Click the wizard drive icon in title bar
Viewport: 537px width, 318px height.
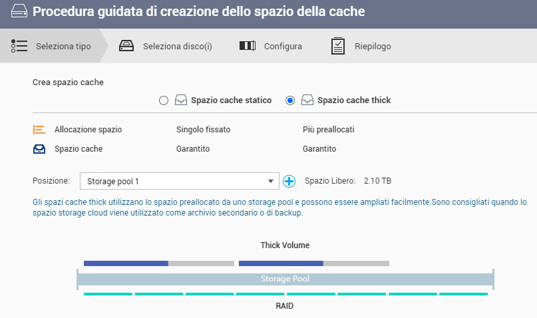16,12
